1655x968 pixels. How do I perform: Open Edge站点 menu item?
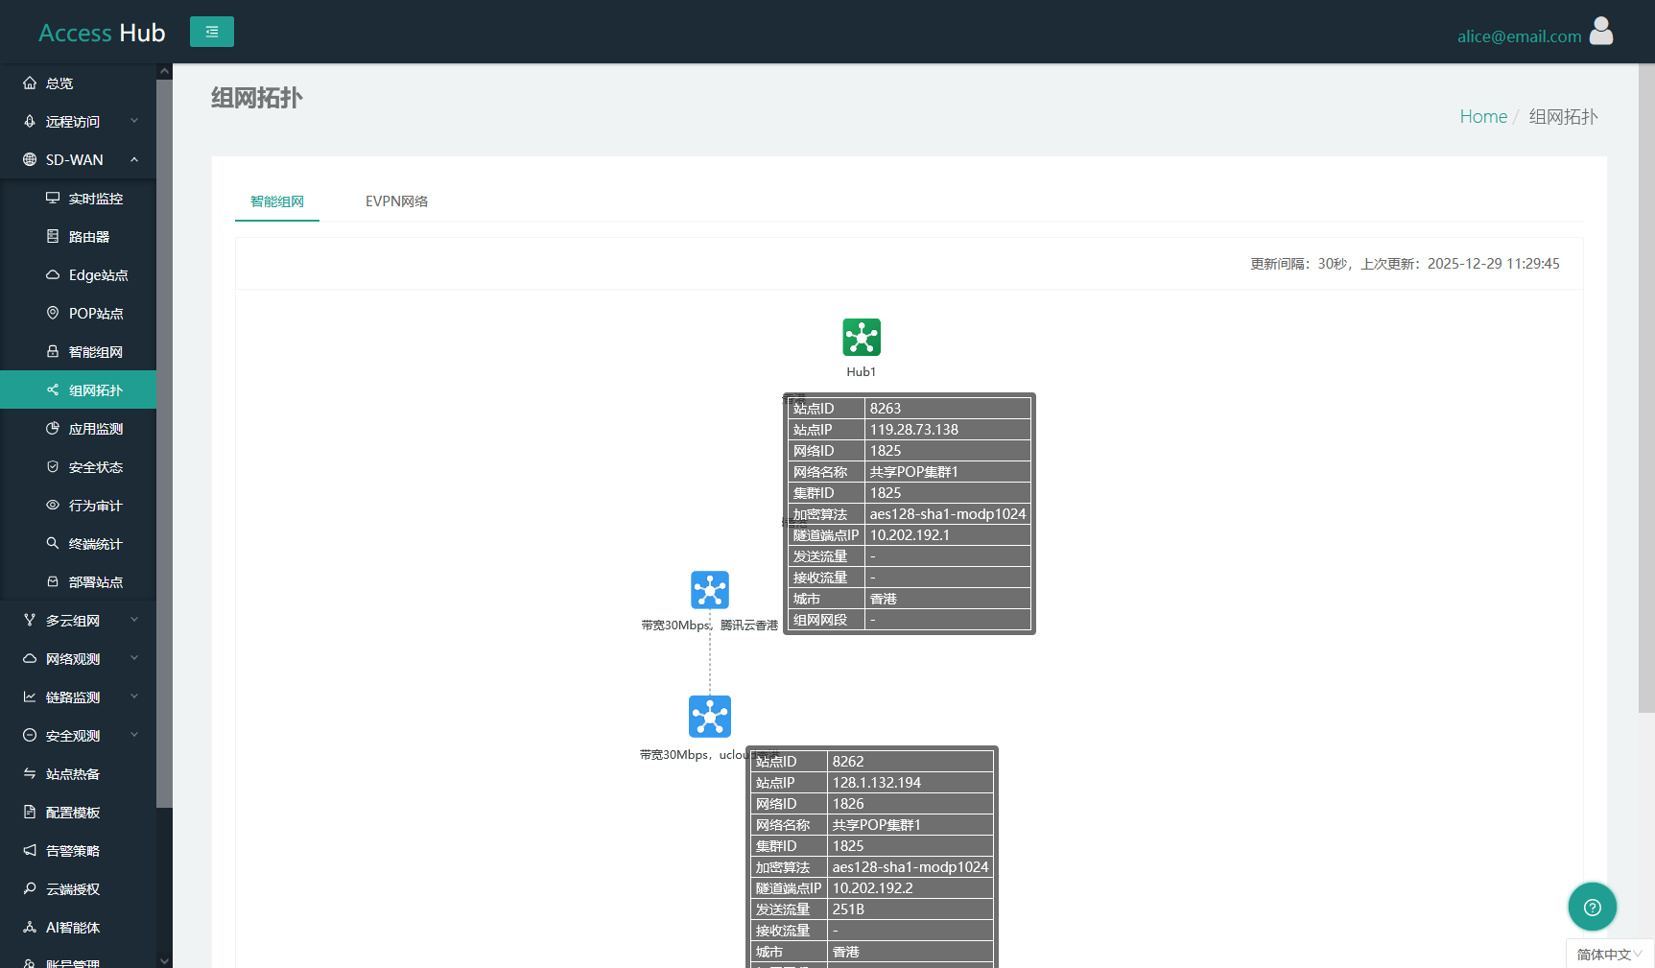(79, 275)
